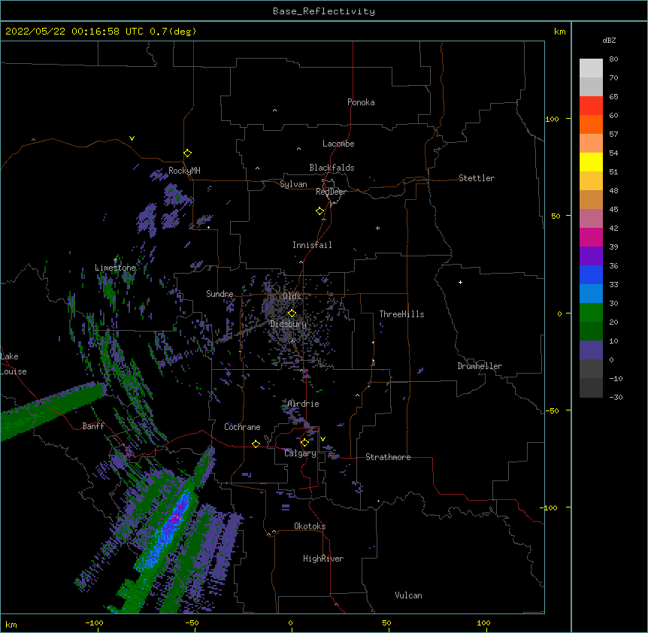Click the 100 tick label on the bottom axis

click(483, 622)
